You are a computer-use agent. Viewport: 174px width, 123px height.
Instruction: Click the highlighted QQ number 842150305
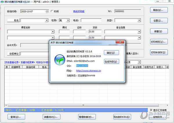point(82,66)
